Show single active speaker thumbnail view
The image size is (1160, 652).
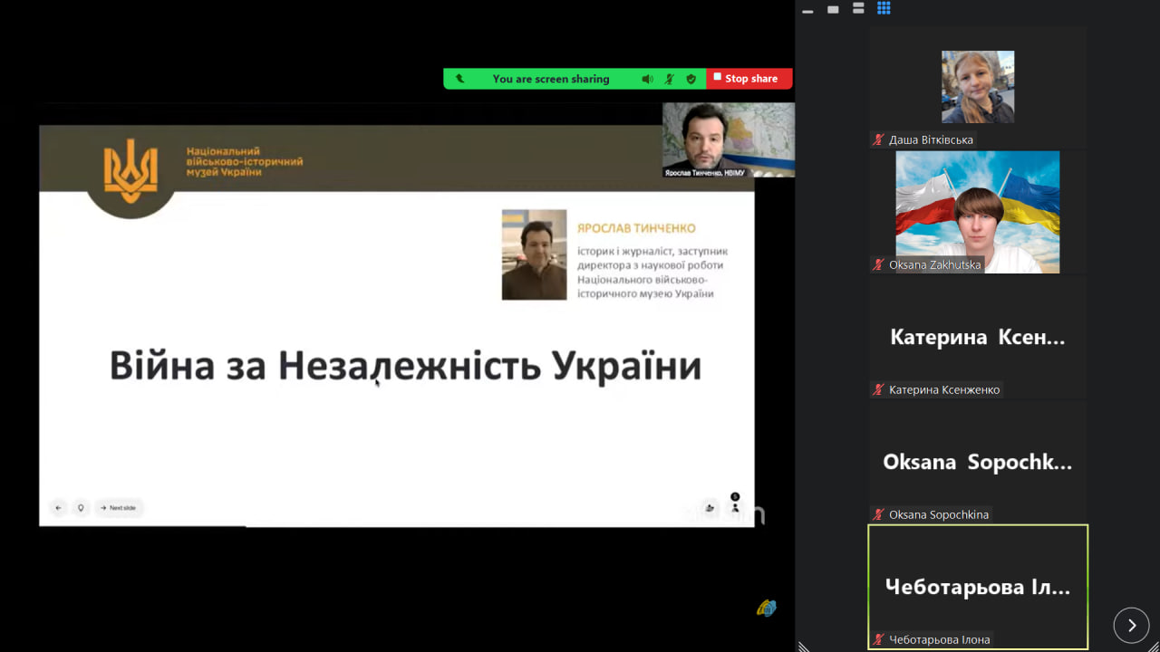pyautogui.click(x=833, y=9)
